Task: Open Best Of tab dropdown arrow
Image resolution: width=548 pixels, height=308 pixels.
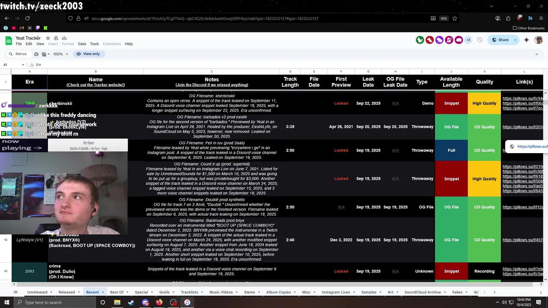Action: [x=127, y=292]
